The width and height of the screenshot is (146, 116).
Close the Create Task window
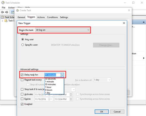(129, 10)
